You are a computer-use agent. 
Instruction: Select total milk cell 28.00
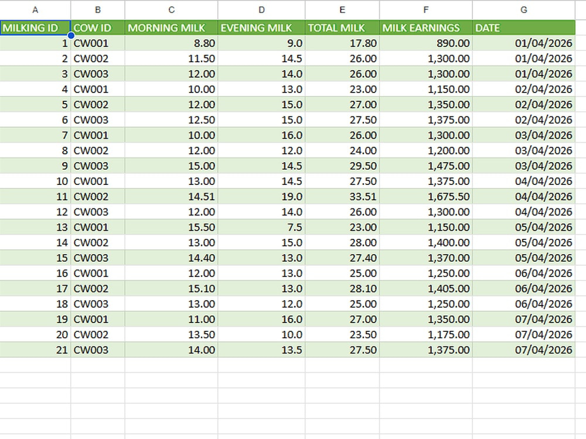(342, 242)
